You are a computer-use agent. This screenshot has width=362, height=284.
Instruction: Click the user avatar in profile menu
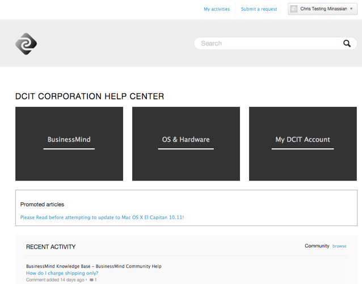[294, 9]
